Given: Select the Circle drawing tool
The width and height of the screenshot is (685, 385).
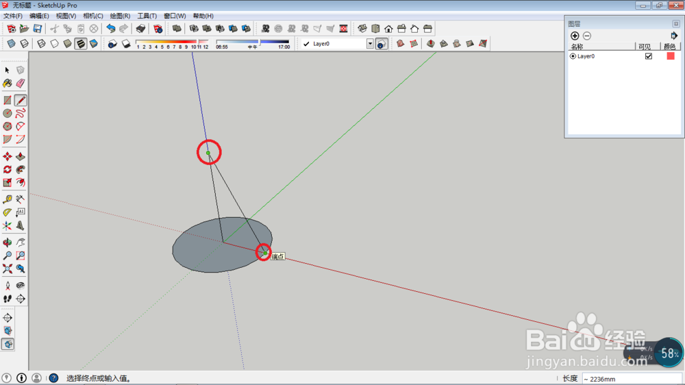Looking at the screenshot, I should [x=7, y=113].
